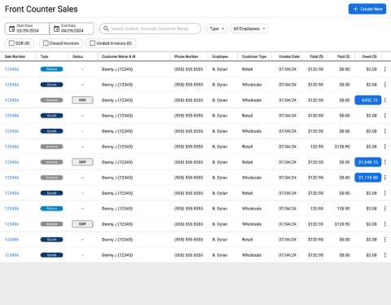Click the $432.10 owed button
This screenshot has width=391, height=305.
point(368,100)
